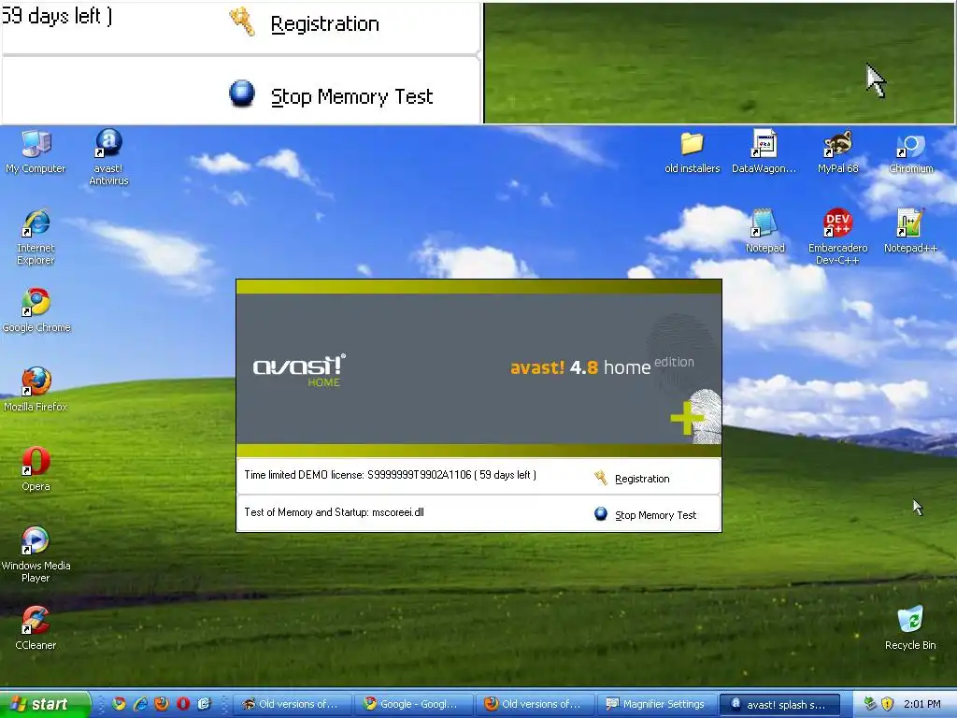Click the Safely Remove Hardware tray icon
957x718 pixels.
pyautogui.click(x=871, y=704)
